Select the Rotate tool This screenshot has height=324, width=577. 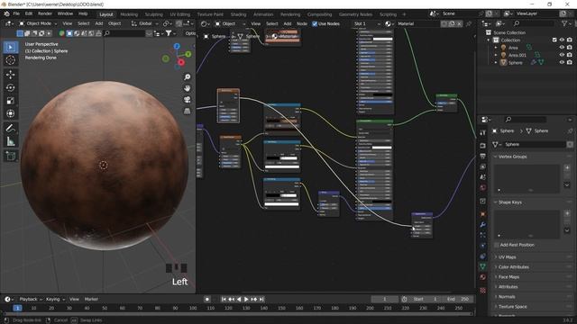click(11, 87)
